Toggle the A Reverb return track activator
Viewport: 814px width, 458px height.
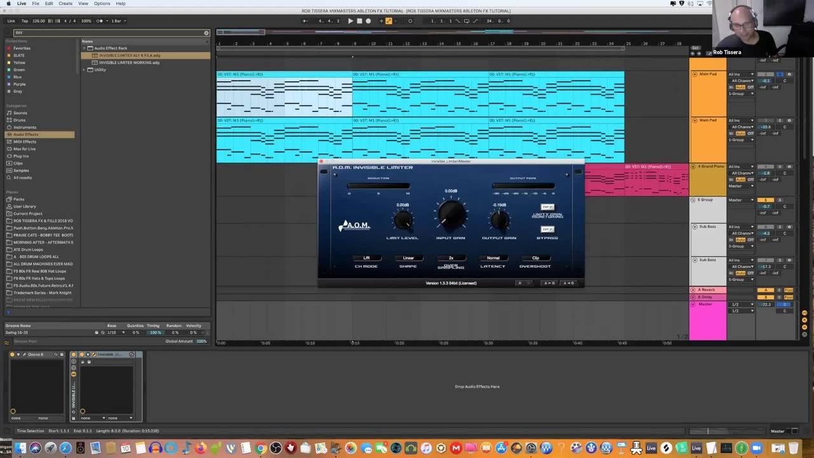coord(766,290)
